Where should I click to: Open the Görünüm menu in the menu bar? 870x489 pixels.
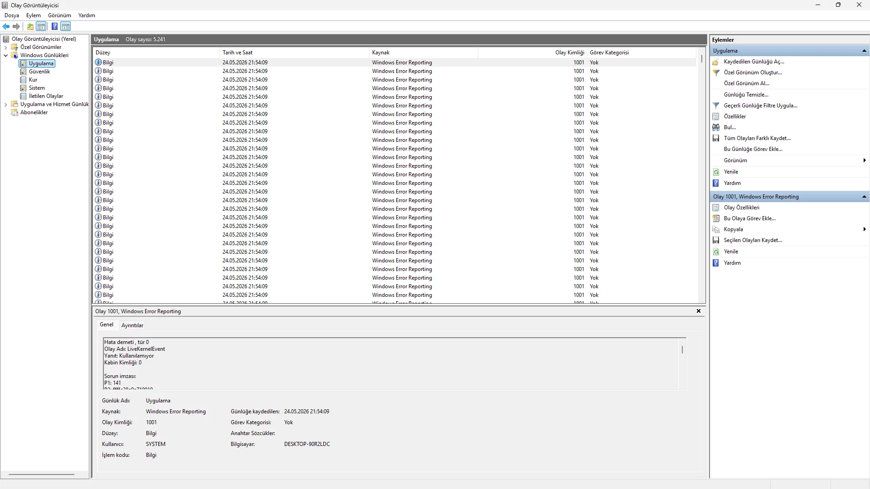click(59, 15)
